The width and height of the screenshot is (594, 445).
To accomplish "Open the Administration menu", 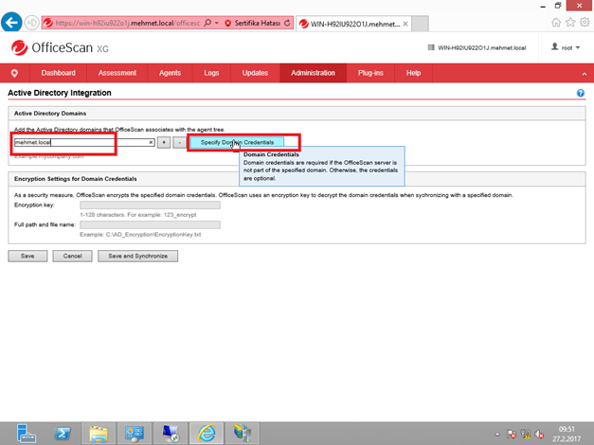I will coord(313,73).
